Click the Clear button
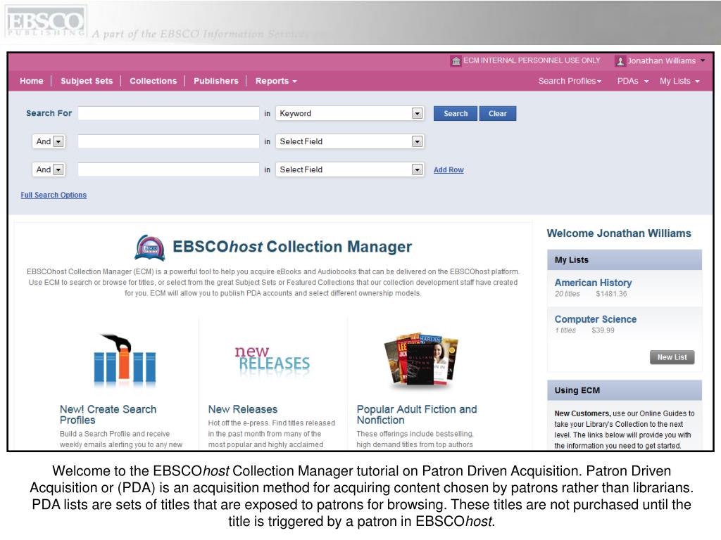Screen dimensions: 721x540 [x=498, y=113]
